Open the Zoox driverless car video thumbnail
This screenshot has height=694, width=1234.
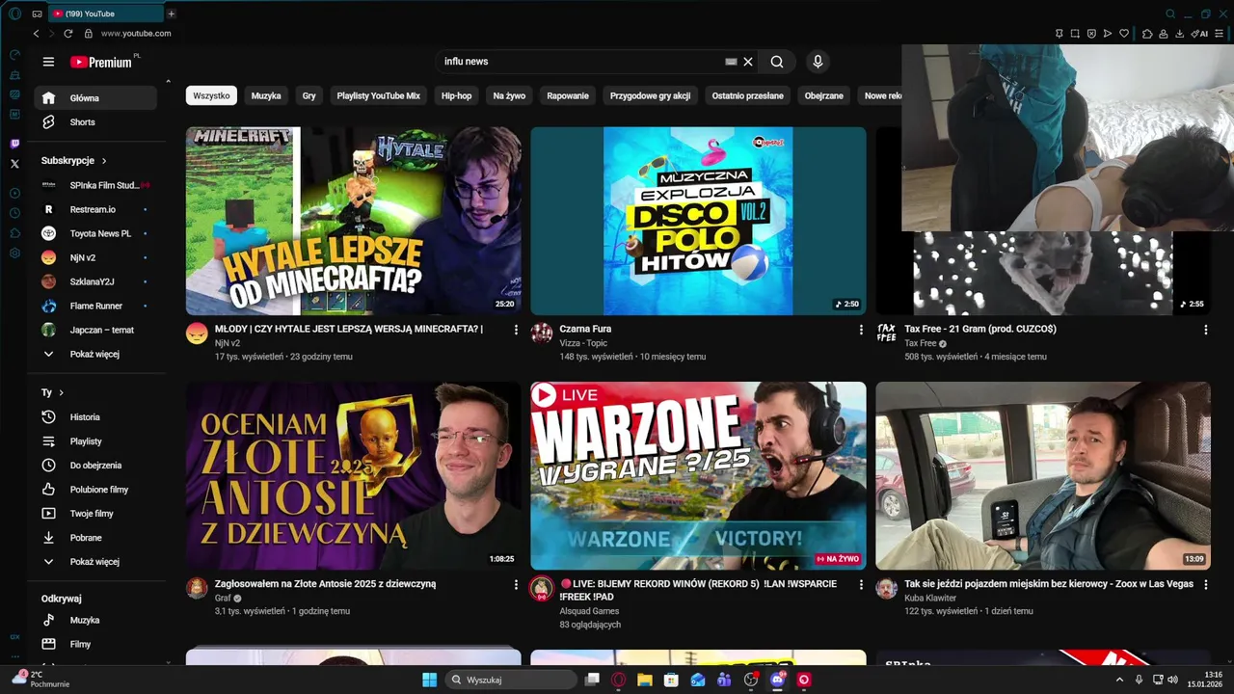pyautogui.click(x=1043, y=475)
